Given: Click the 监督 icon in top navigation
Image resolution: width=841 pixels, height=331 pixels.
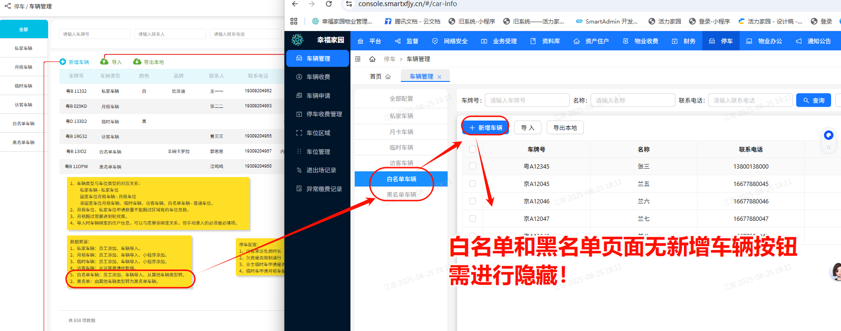Looking at the screenshot, I should point(398,41).
